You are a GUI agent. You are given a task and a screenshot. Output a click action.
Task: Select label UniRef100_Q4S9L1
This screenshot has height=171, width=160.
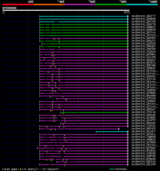click(143, 134)
